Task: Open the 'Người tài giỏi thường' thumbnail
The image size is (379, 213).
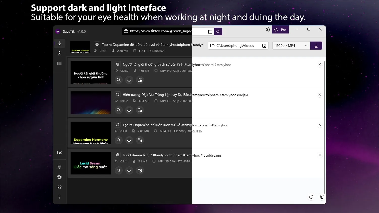Action: (91, 73)
